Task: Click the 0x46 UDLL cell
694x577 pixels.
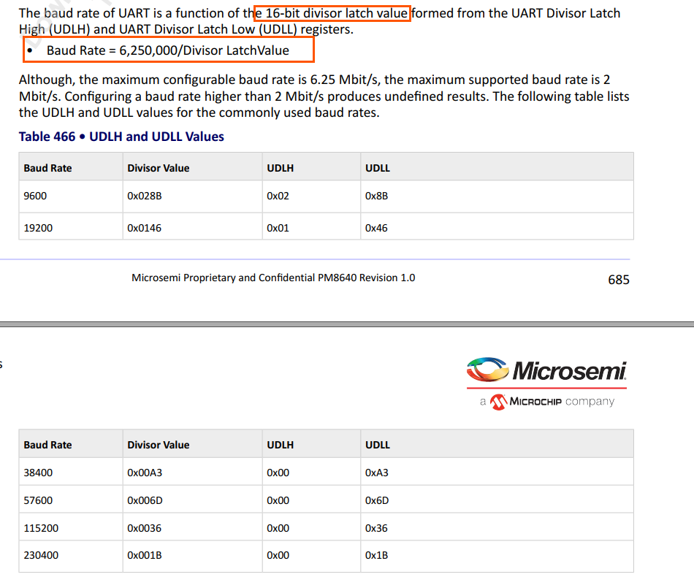Action: pyautogui.click(x=497, y=228)
